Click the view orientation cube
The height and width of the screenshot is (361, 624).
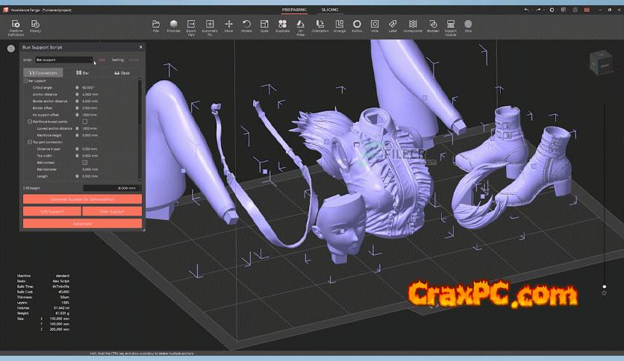[x=601, y=62]
